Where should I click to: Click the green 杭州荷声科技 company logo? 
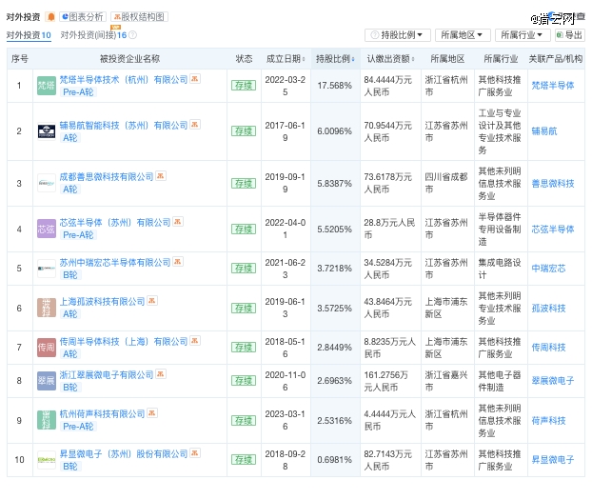point(47,420)
